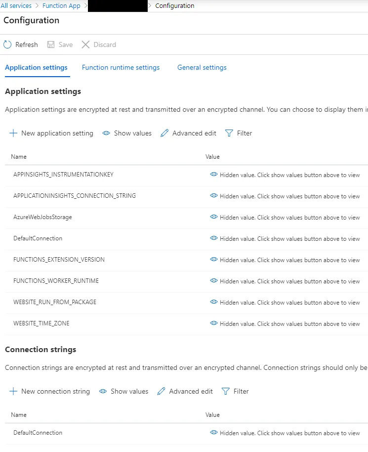Open the DefaultConnection connection string entry

click(x=38, y=433)
